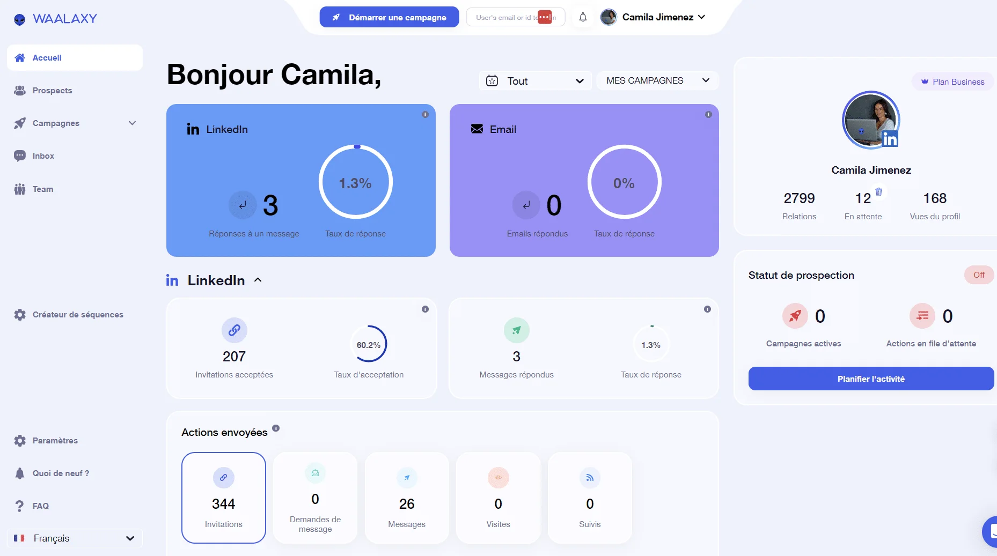Click the LinkedIn card info icon

pyautogui.click(x=425, y=114)
